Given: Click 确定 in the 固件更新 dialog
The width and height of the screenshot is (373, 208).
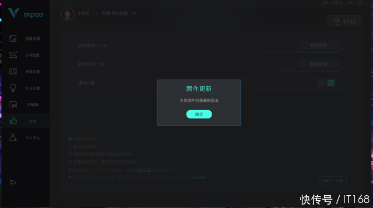Looking at the screenshot, I should (199, 114).
